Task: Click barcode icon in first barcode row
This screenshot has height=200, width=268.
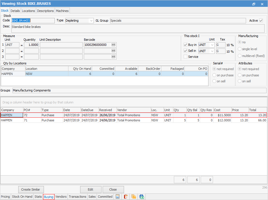Action: (x=113, y=45)
